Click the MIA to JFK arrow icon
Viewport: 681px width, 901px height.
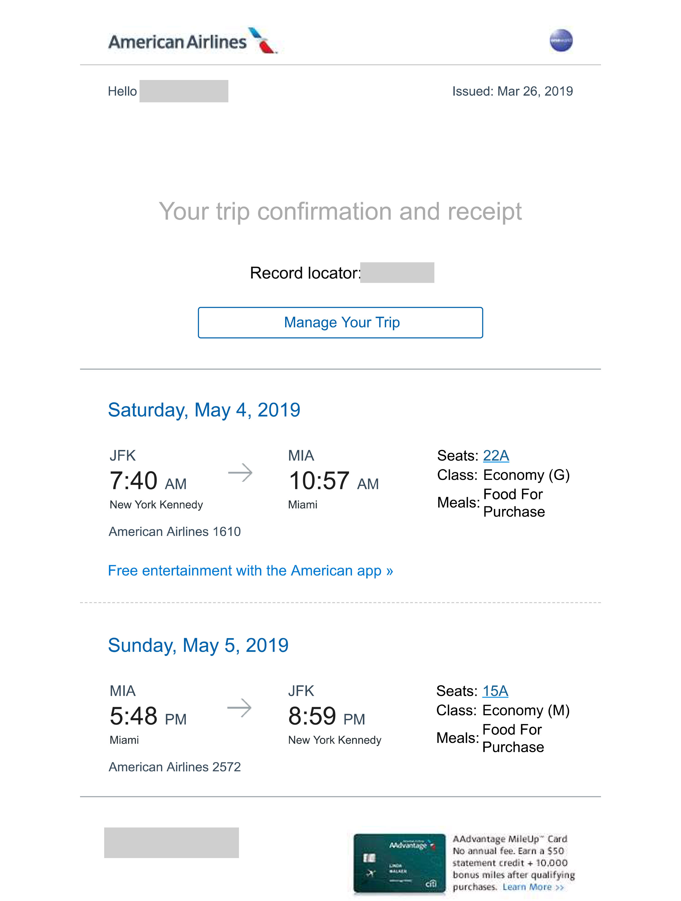[239, 708]
